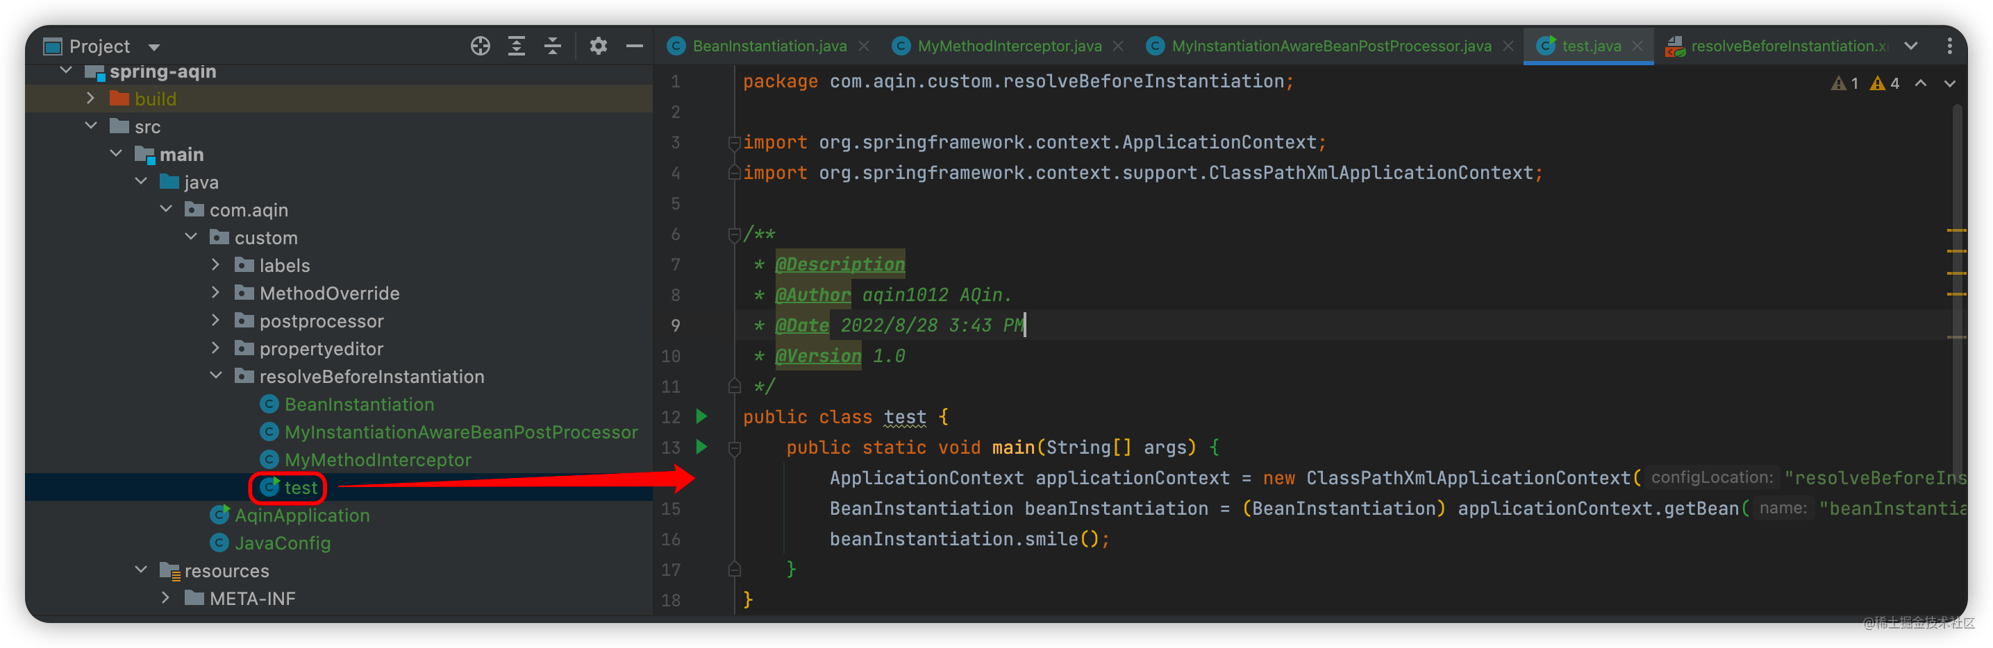Screen dimensions: 1993x648
Task: Click the locate/select opened file icon
Action: tap(481, 46)
